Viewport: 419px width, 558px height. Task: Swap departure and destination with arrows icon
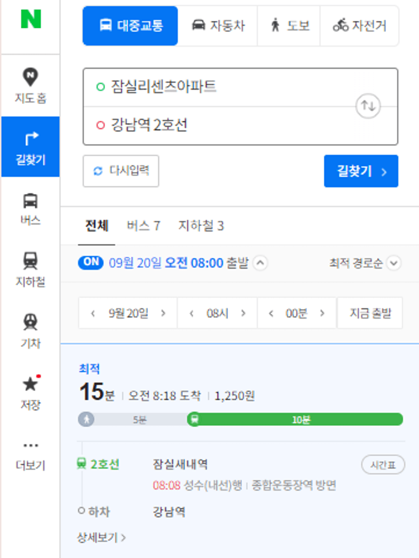[x=368, y=106]
